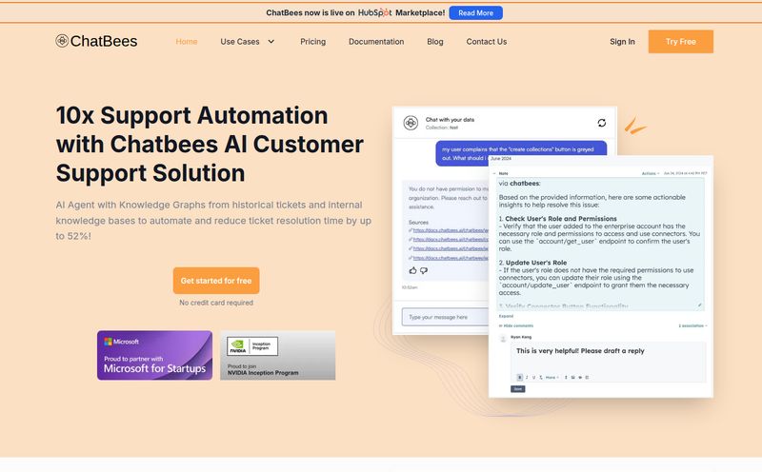Click Read More in the banner
Screen dimensions: 762x472
coord(475,13)
